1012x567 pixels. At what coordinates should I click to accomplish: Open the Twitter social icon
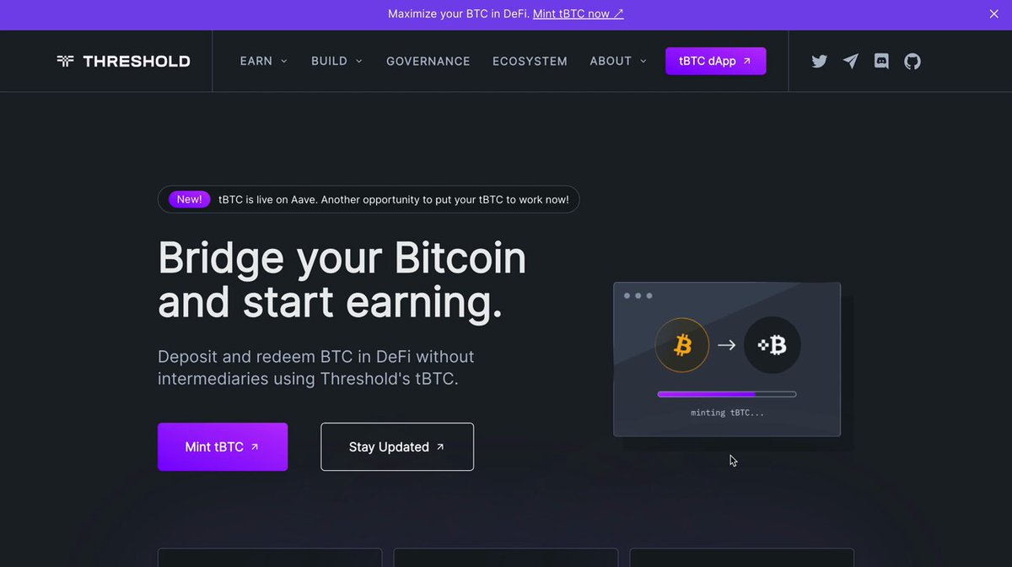819,62
